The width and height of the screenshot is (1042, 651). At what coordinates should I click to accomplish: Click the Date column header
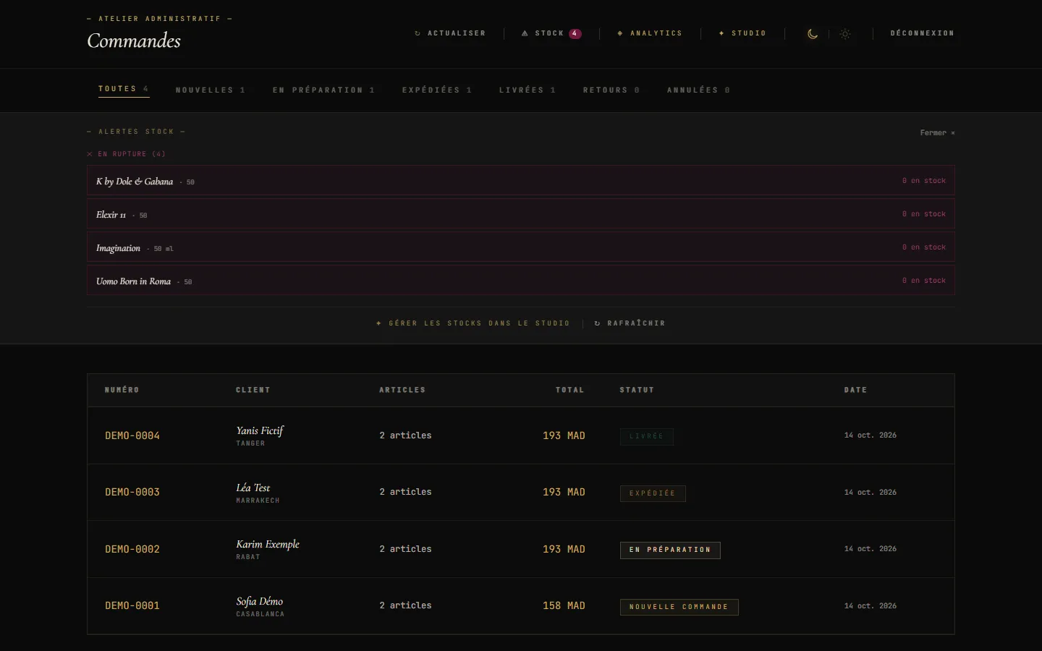pos(855,390)
